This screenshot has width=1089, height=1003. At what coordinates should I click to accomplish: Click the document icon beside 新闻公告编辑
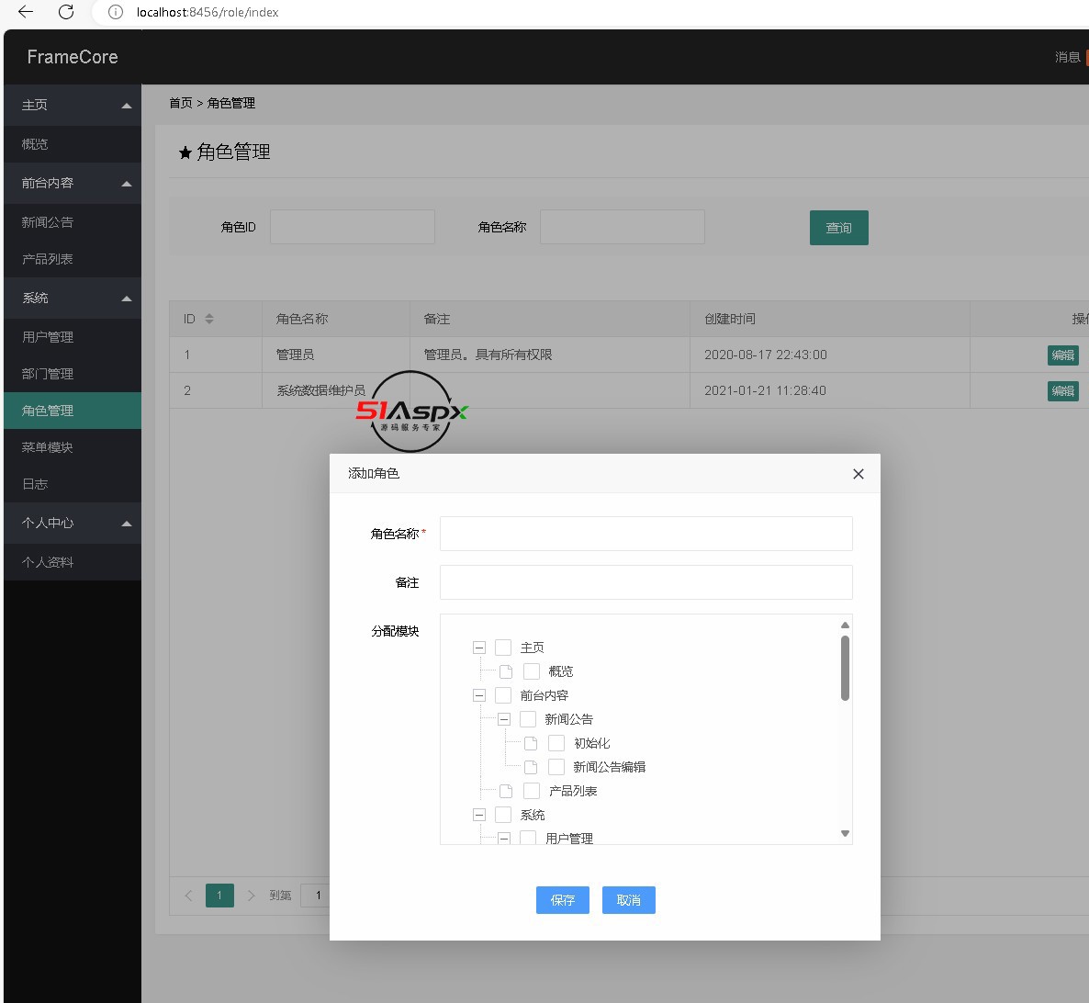531,767
